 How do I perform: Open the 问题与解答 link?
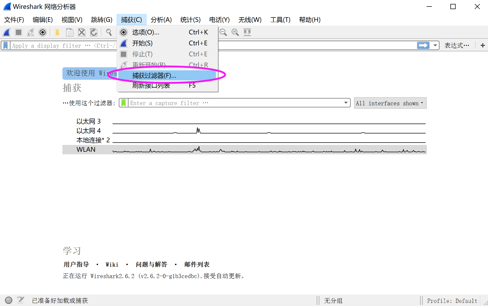pyautogui.click(x=151, y=264)
